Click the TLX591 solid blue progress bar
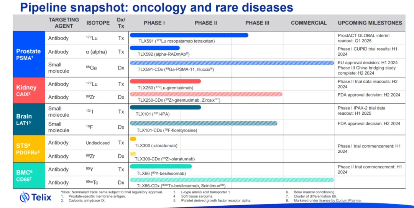Screen dimensions: 414x208 [189, 35]
